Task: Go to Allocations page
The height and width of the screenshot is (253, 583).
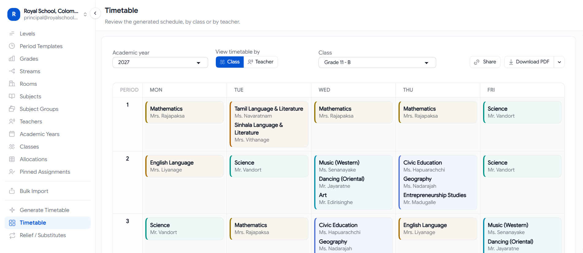Action: point(48,159)
